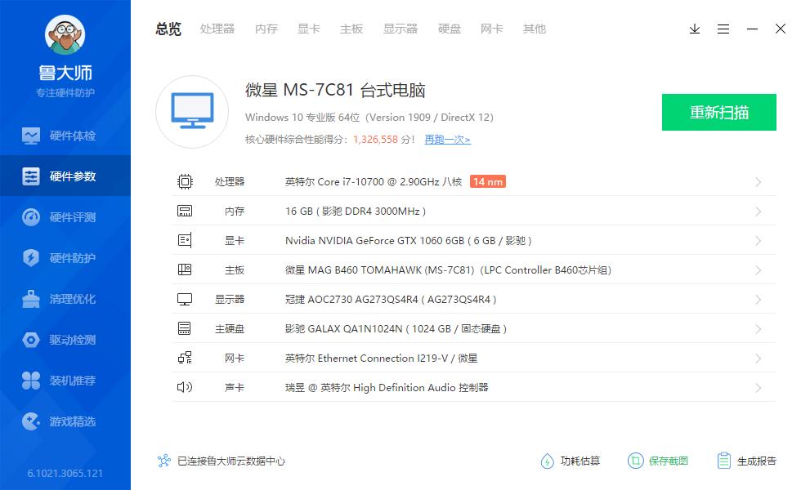Launch 清理优化 from the sidebar
This screenshot has width=801, height=490.
(x=65, y=299)
